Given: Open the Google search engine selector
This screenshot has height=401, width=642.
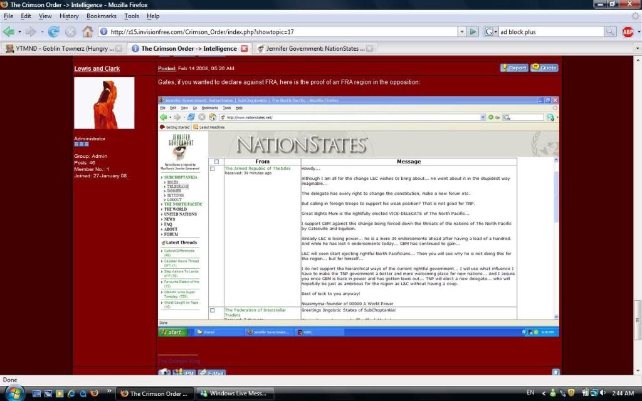Looking at the screenshot, I should 490,31.
